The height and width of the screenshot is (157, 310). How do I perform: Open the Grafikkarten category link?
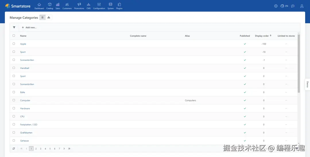coord(26,133)
